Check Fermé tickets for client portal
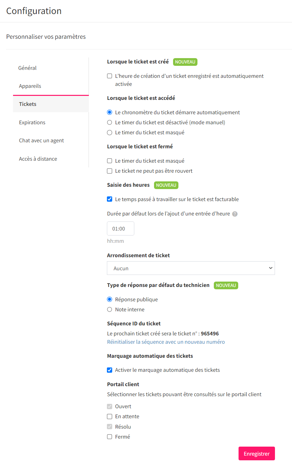The image size is (292, 472). (110, 437)
